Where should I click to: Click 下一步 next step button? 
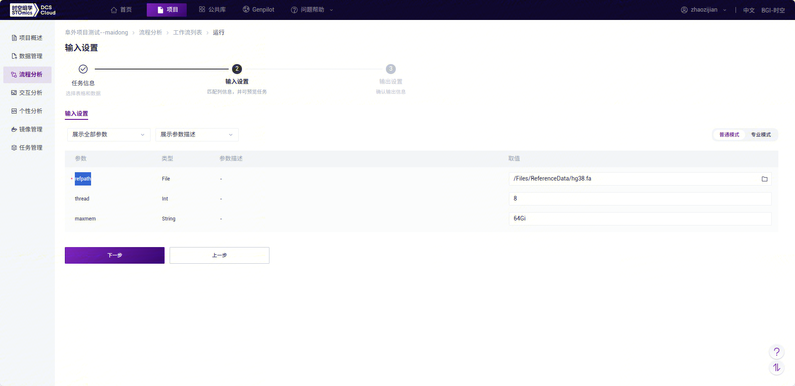click(x=115, y=255)
